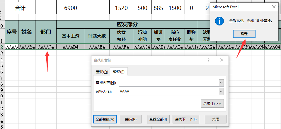Select the 替换 tab
This screenshot has width=281, height=129.
[x=119, y=72]
